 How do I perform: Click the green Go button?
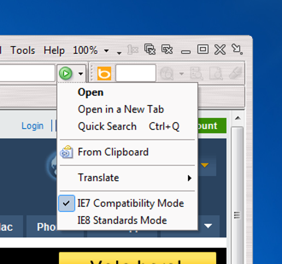(x=66, y=73)
